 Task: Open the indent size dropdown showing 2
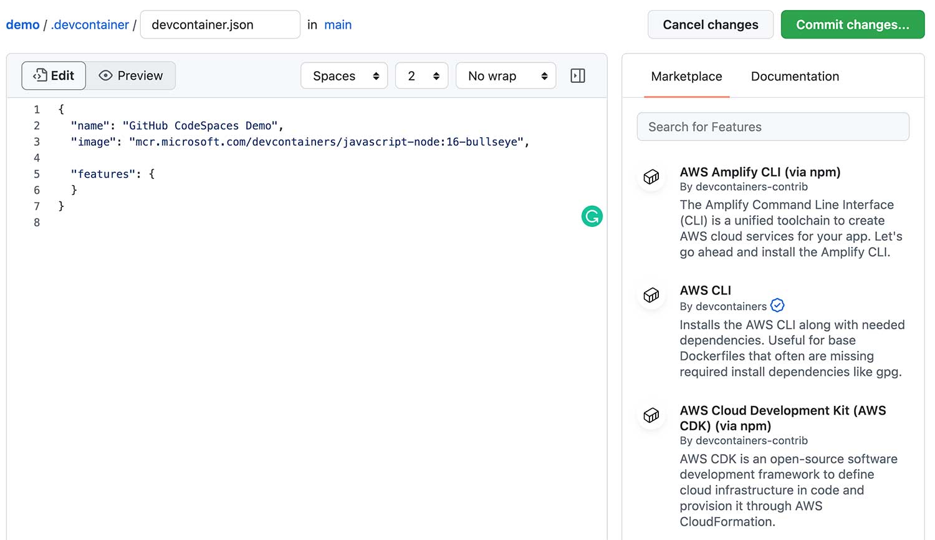pyautogui.click(x=421, y=76)
